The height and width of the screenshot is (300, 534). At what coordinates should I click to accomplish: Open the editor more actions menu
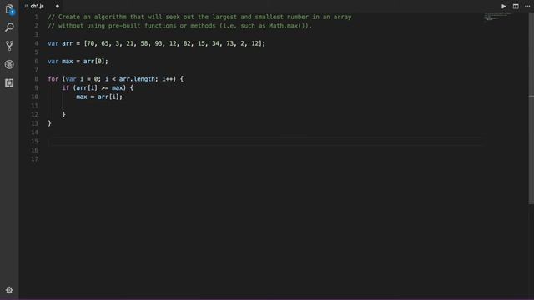coord(527,6)
